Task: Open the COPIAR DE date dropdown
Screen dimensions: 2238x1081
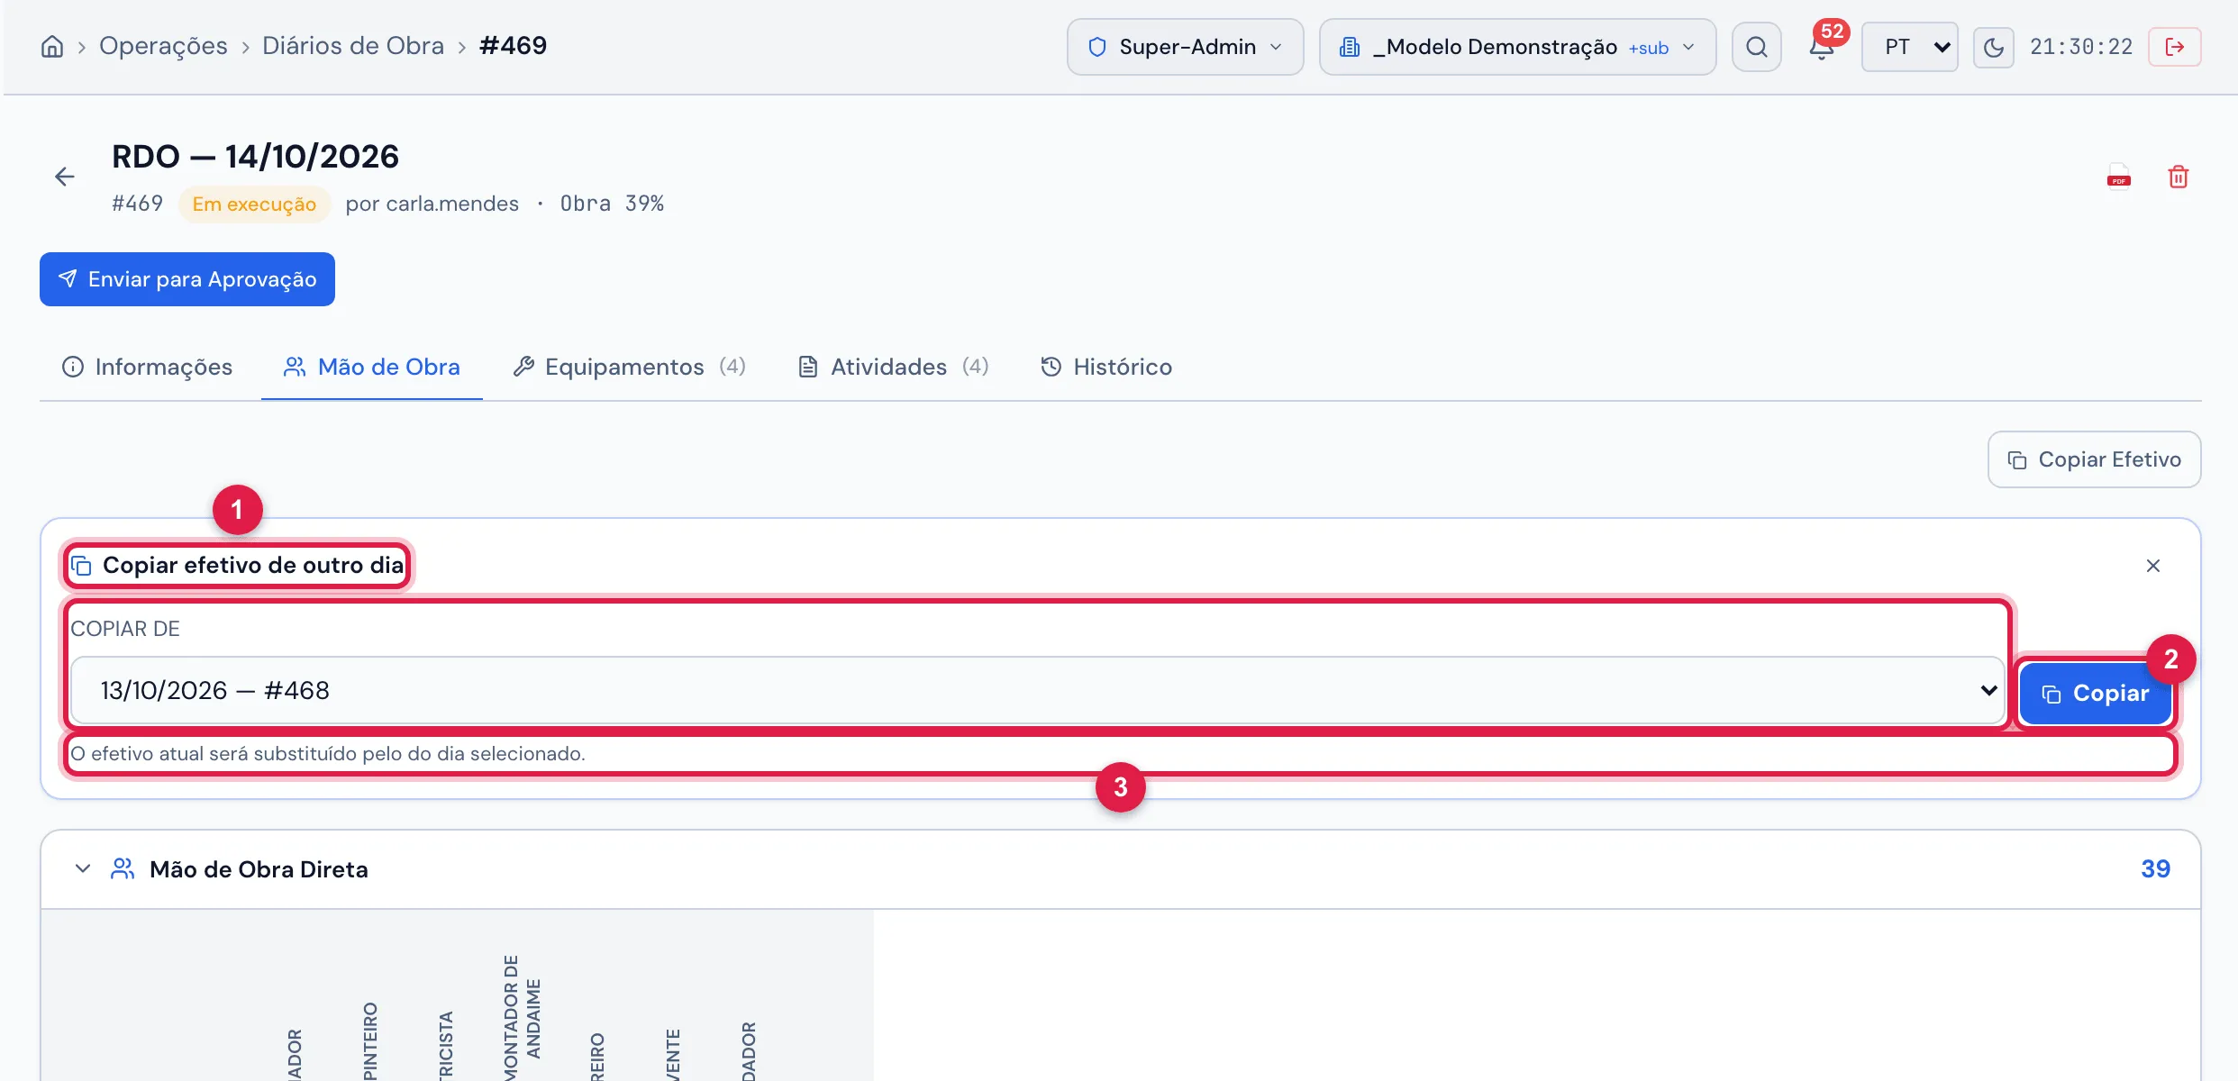Action: (x=1038, y=690)
